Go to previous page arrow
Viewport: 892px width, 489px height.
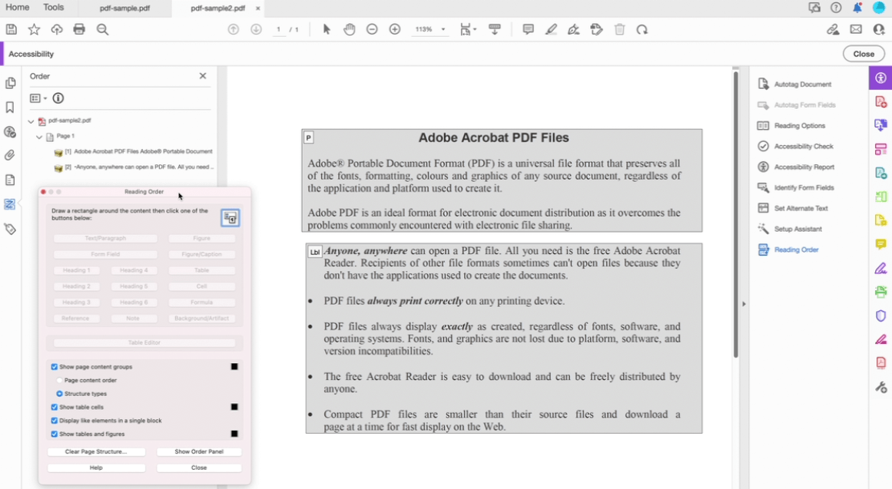point(234,30)
